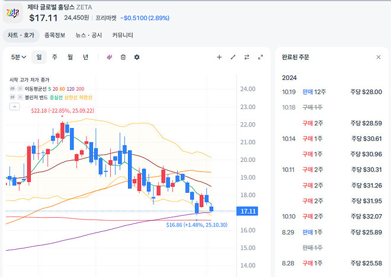
Task: Click the plus icon above the chart
Action: point(219,57)
